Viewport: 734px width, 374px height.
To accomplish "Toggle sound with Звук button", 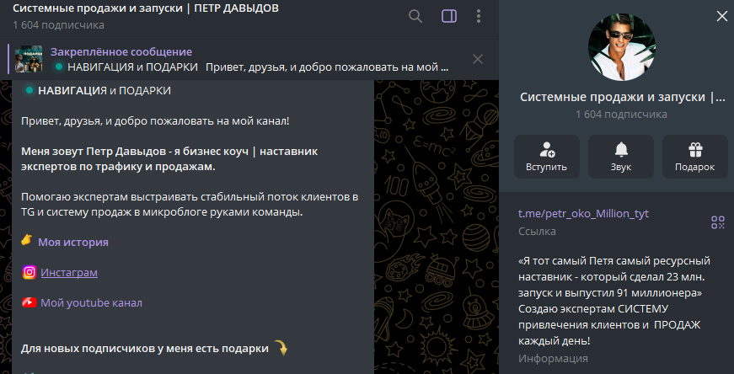I will coord(621,157).
